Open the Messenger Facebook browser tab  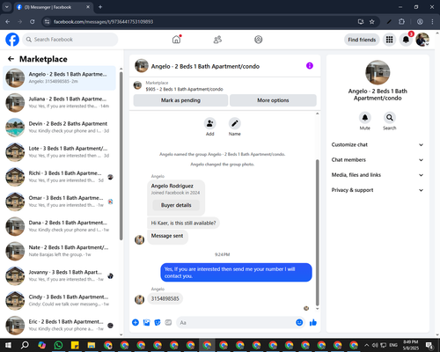point(54,7)
